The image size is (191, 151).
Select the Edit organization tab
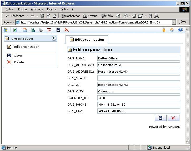[x=87, y=40]
